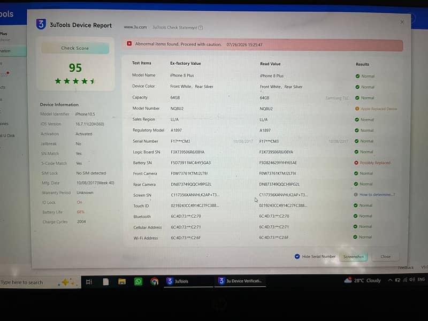Click the Samsung TLC capacity note
This screenshot has width=428, height=321.
(337, 98)
